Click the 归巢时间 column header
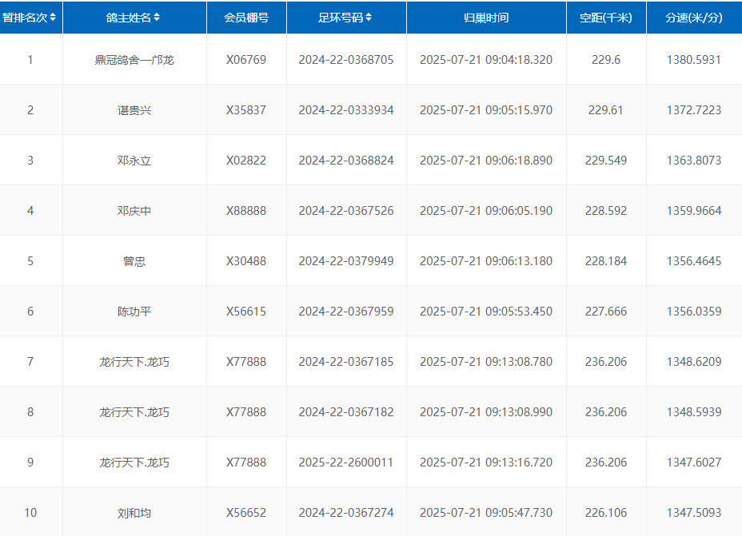Image resolution: width=742 pixels, height=536 pixels. [x=485, y=18]
